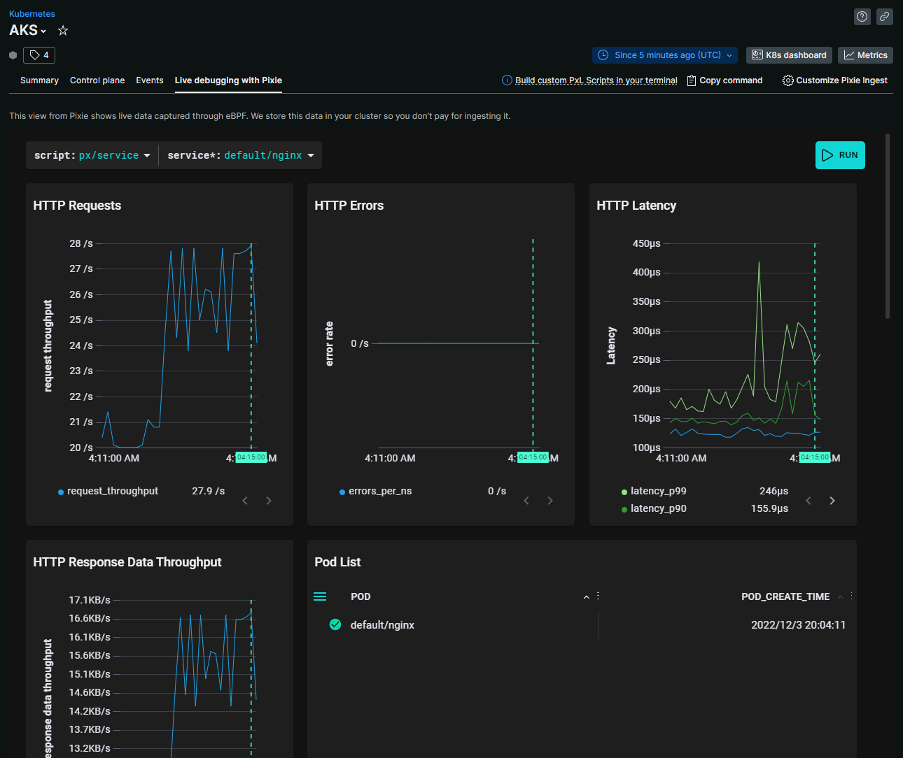This screenshot has width=903, height=758.
Task: Go to next HTTP Errors legend page
Action: point(550,501)
